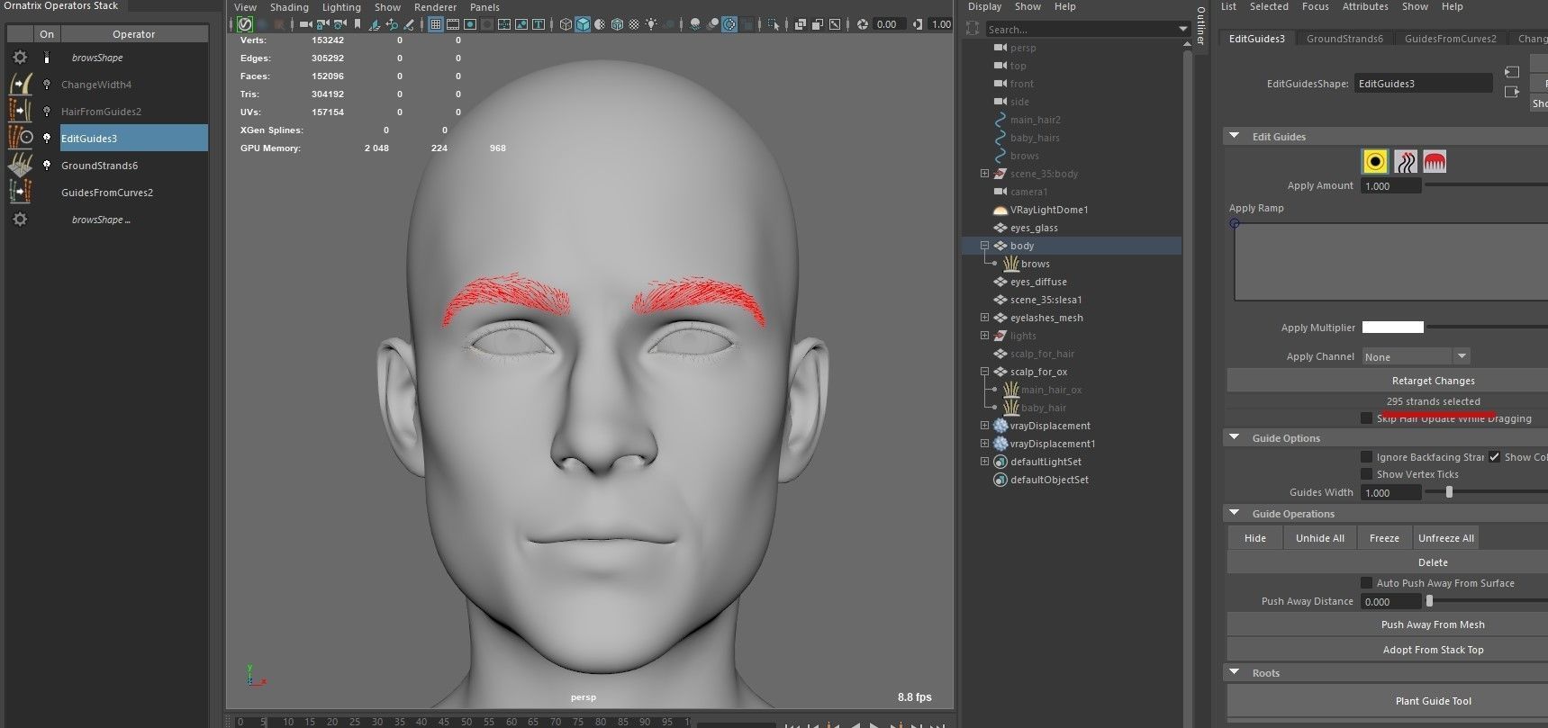Toggle HairFromGuides2 operator on/off bulb
Viewport: 1548px width, 728px height.
[x=47, y=112]
